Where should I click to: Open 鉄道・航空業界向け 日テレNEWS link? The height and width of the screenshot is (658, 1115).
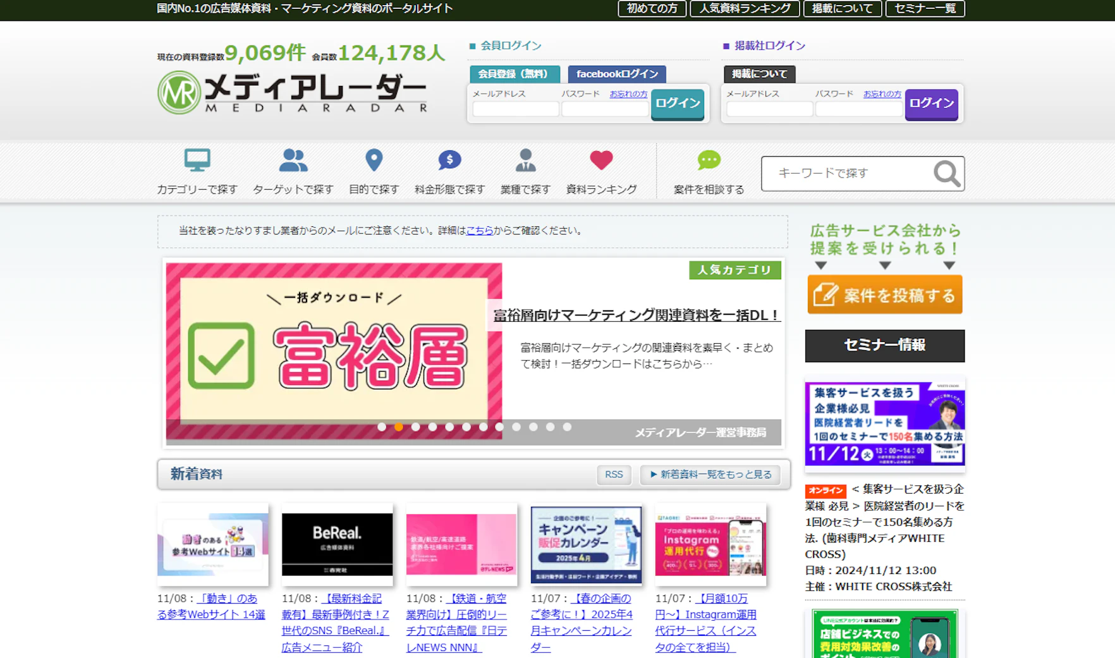pos(456,623)
